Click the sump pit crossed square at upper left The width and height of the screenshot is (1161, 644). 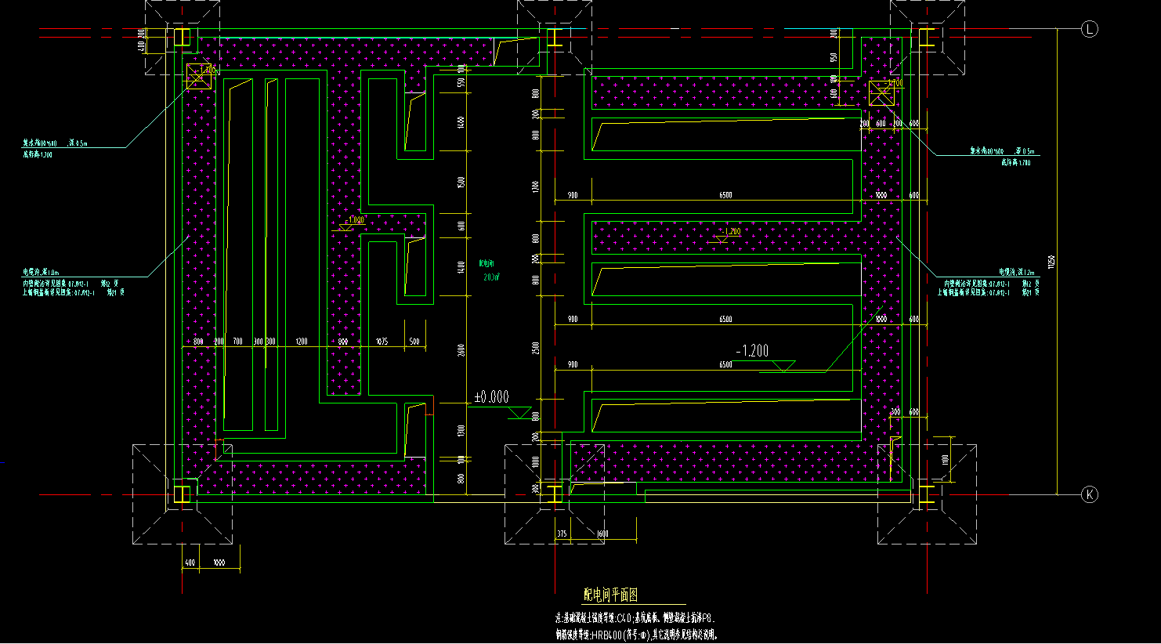pyautogui.click(x=199, y=76)
